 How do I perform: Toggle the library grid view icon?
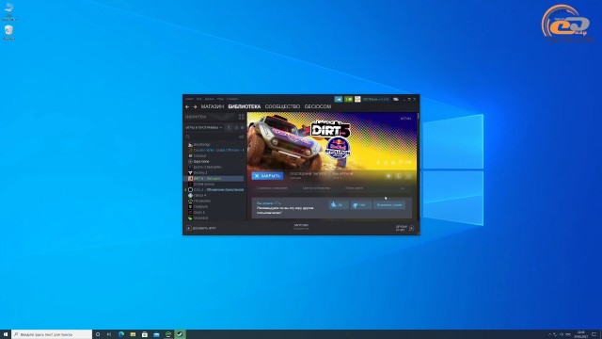point(241,117)
